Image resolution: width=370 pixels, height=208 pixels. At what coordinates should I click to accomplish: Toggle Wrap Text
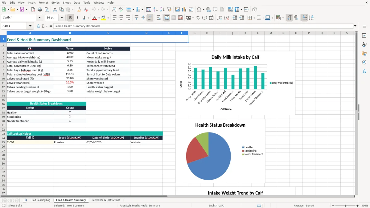(x=158, y=18)
